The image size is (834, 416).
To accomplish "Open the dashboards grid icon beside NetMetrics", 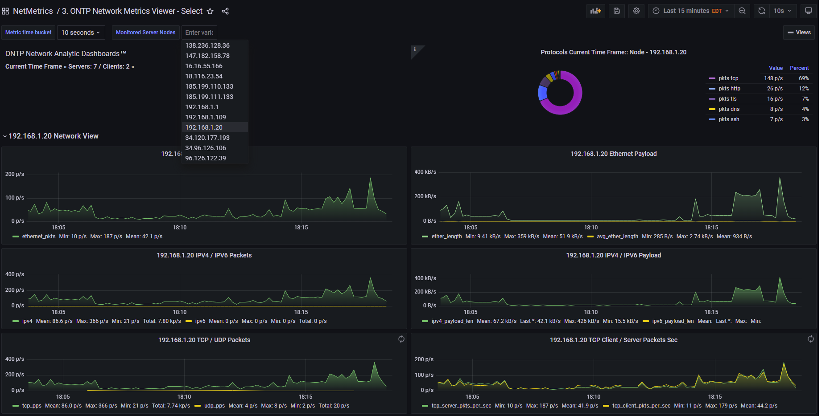I will (5, 11).
